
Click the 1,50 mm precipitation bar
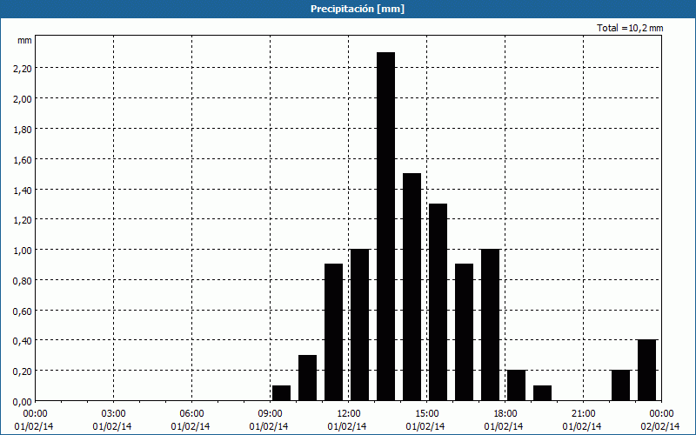[412, 287]
